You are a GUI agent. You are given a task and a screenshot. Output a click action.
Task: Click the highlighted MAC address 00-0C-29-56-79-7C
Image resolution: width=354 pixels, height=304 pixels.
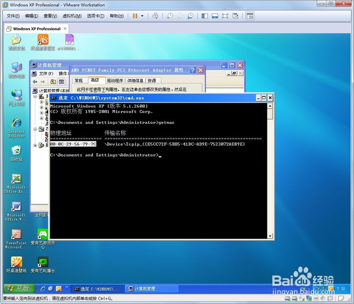click(73, 144)
